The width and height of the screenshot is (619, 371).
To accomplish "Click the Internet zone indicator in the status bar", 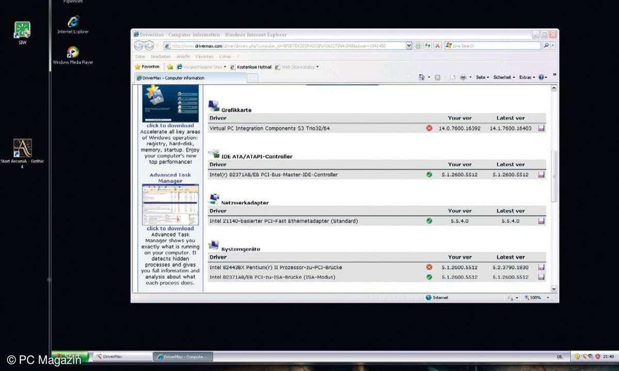I will (437, 298).
